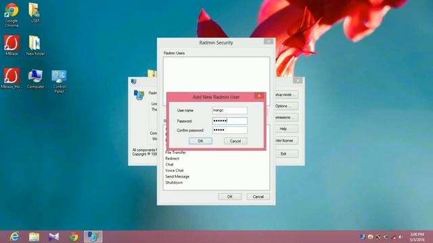Click the Radmin logo in the settings window
433x243 pixels.
point(139,94)
